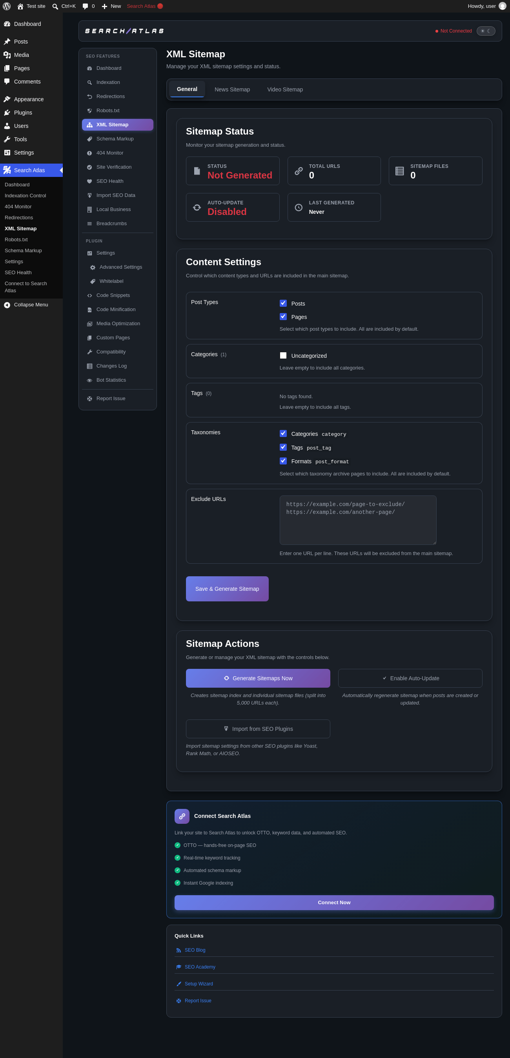The height and width of the screenshot is (1058, 510).
Task: Open Breadcrumbs in SEO Features sidebar
Action: 117,224
